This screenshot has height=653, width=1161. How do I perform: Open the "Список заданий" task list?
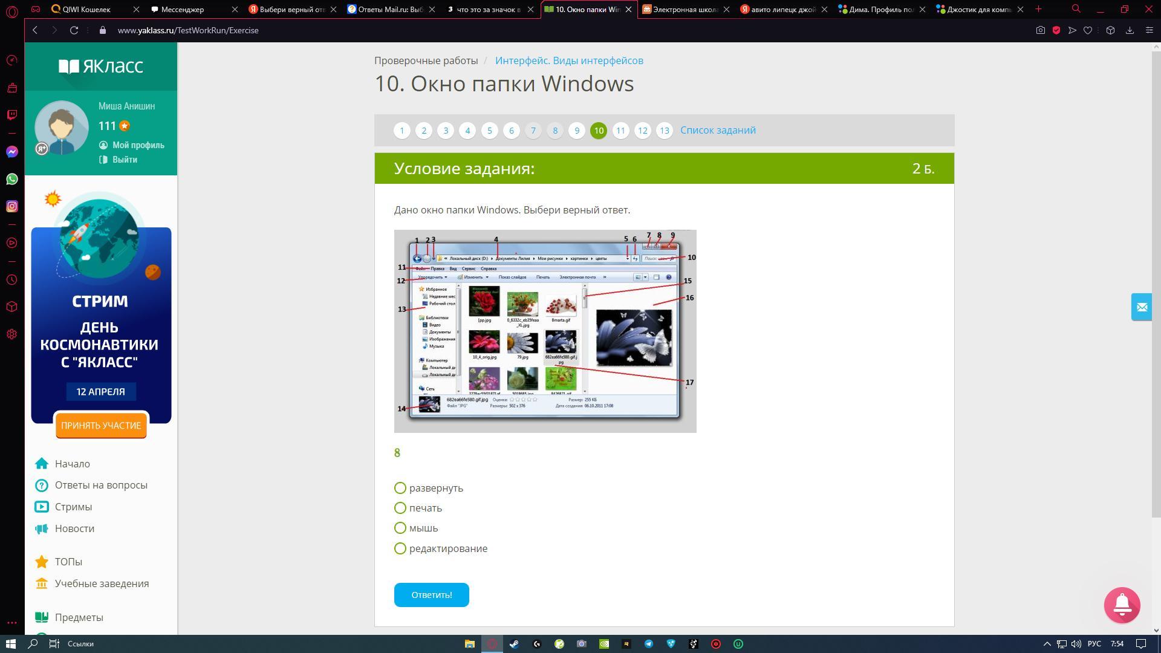click(718, 130)
